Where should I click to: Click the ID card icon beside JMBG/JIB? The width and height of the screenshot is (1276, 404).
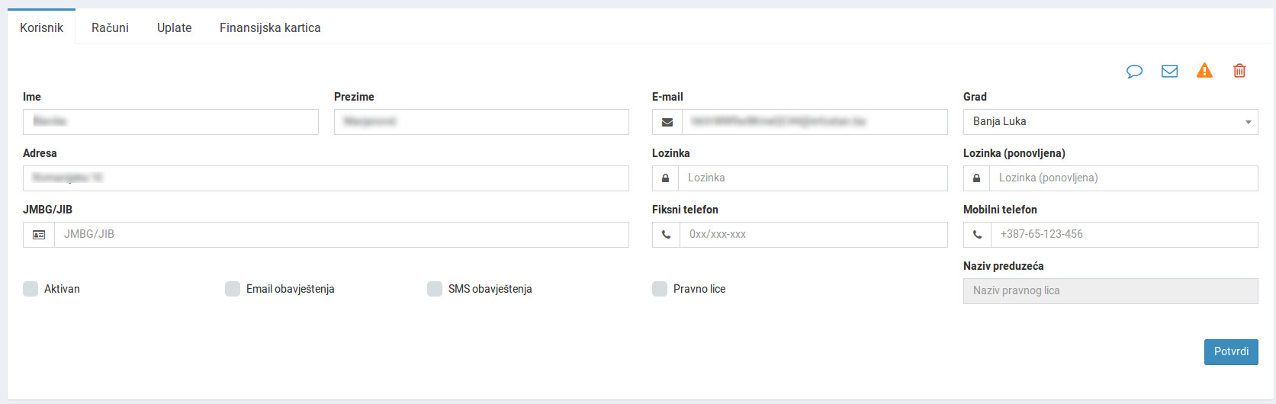click(x=39, y=235)
